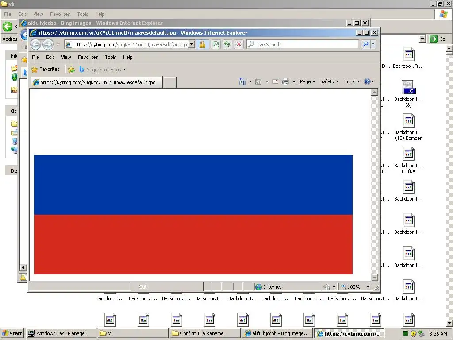Screen dimensions: 453x340
Task: Click the Help question mark icon
Action: pos(367,81)
